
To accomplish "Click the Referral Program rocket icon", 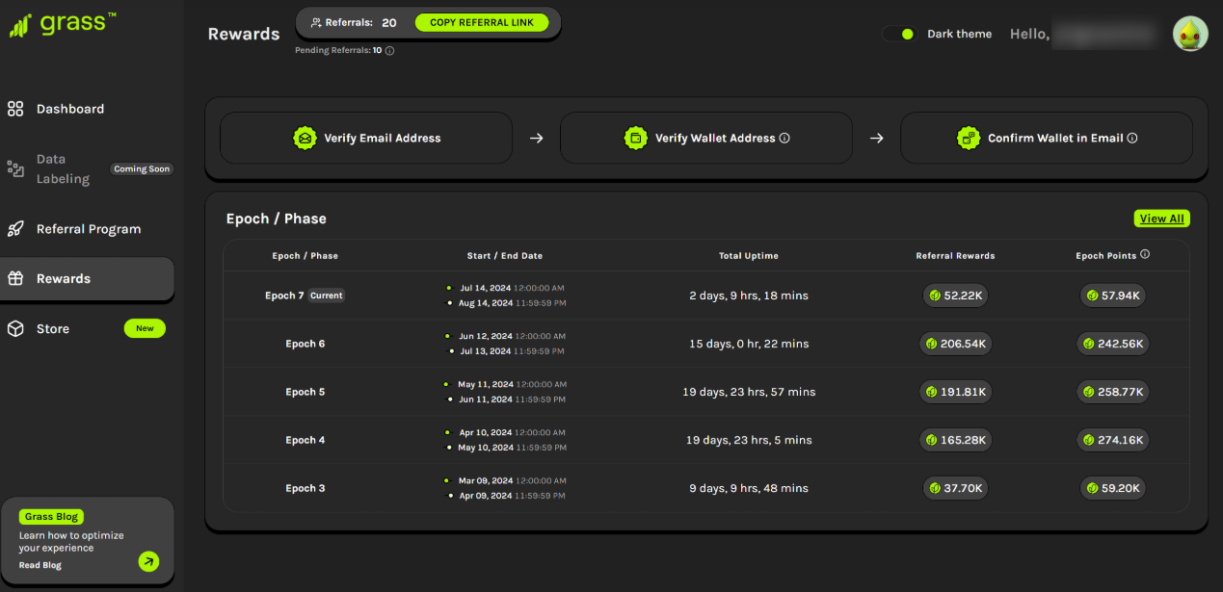I will [x=15, y=229].
